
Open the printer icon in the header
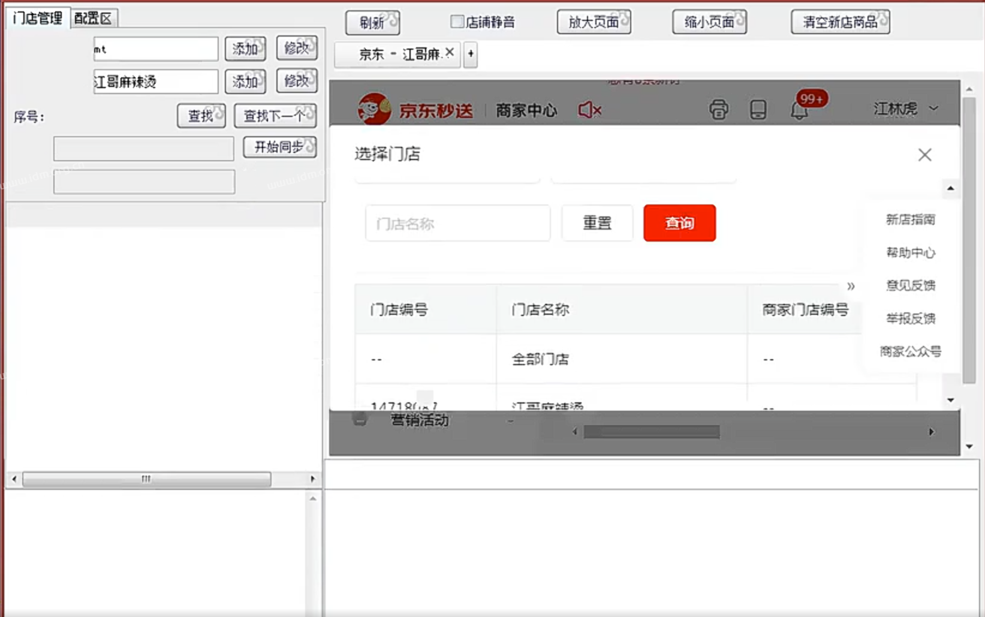coord(718,110)
